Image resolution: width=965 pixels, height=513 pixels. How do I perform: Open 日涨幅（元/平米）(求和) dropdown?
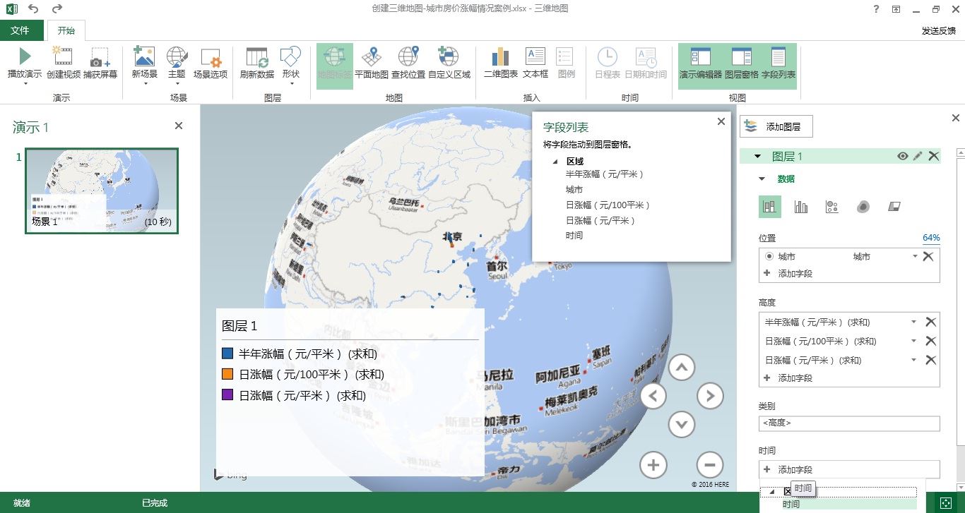point(913,360)
